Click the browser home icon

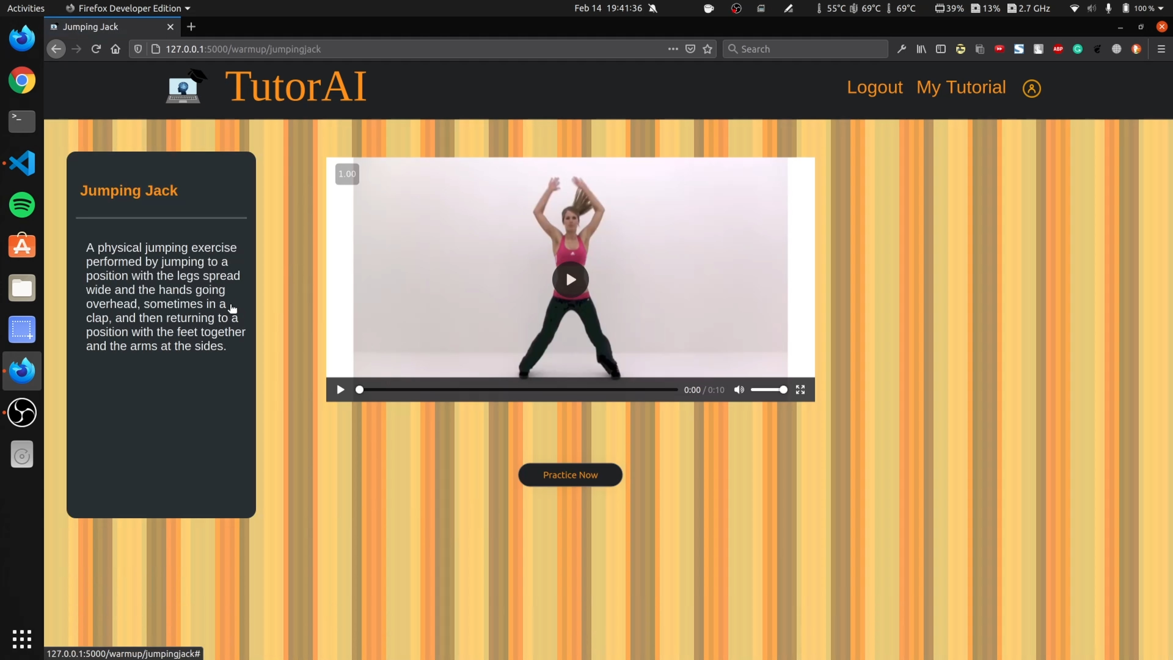(x=116, y=49)
